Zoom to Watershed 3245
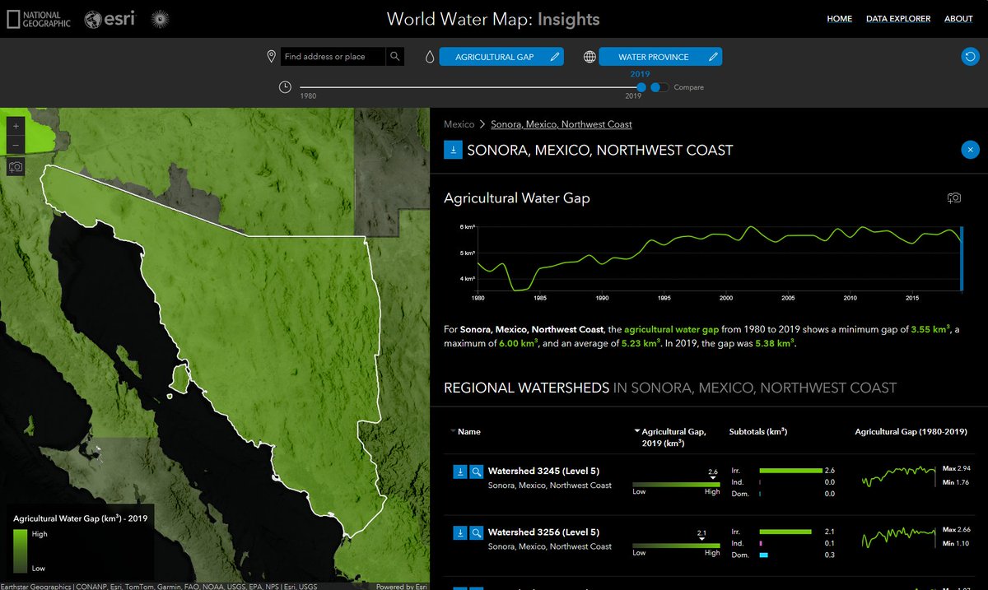This screenshot has height=590, width=988. pyautogui.click(x=476, y=472)
